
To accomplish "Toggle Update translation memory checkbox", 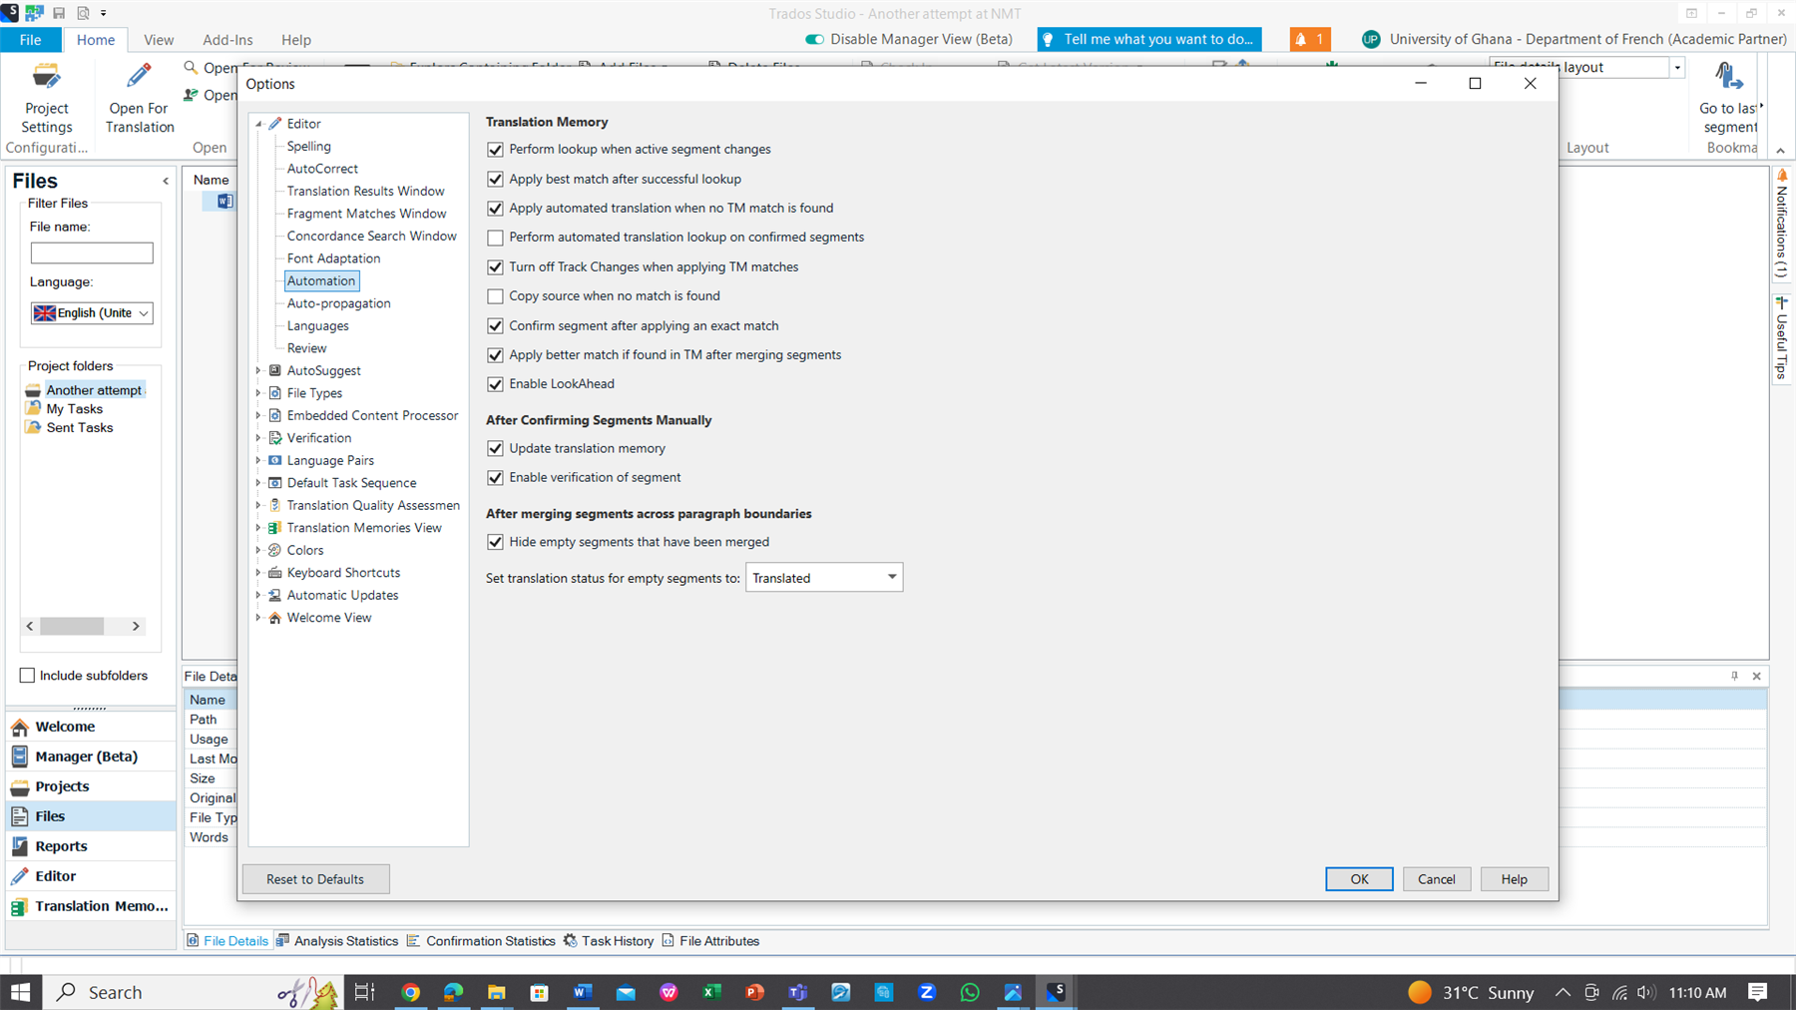I will click(x=495, y=449).
